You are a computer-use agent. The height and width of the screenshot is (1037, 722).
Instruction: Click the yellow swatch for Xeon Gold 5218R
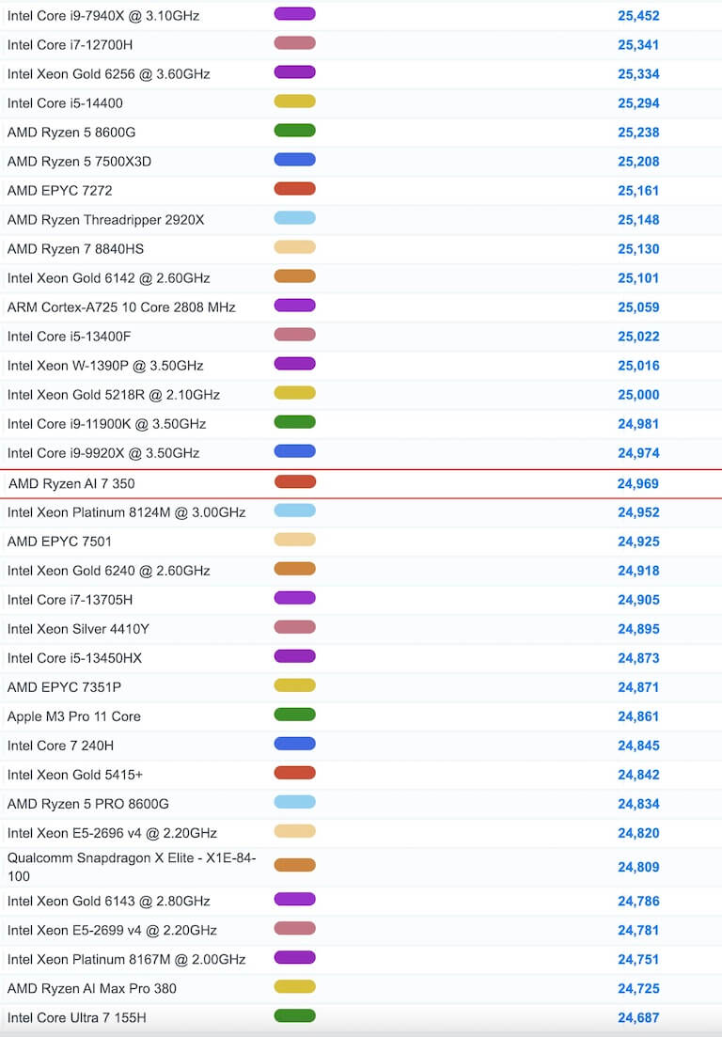coord(295,393)
